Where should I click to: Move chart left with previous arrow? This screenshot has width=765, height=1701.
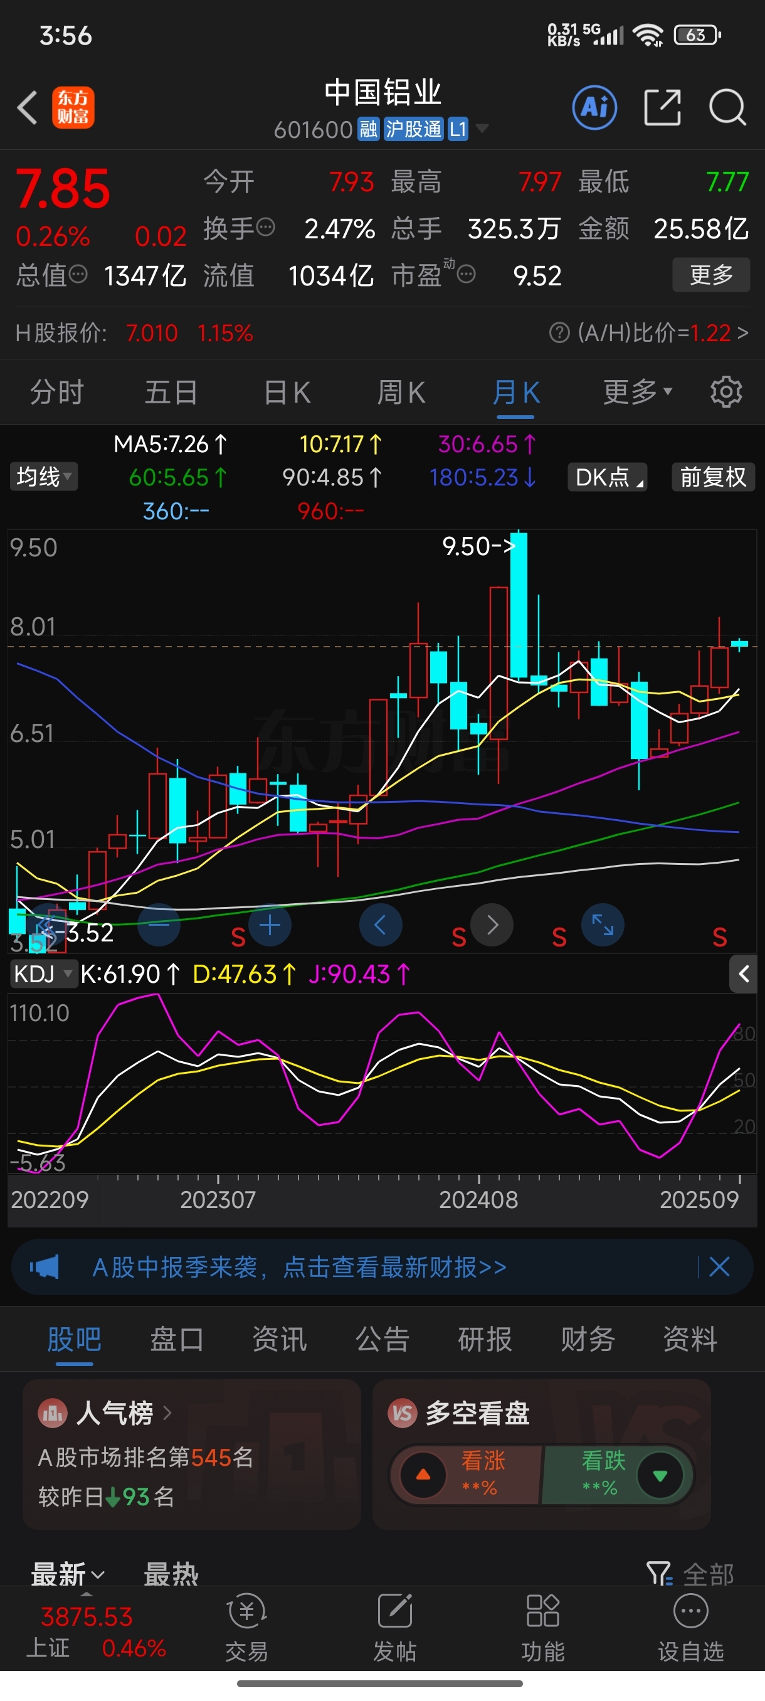381,925
